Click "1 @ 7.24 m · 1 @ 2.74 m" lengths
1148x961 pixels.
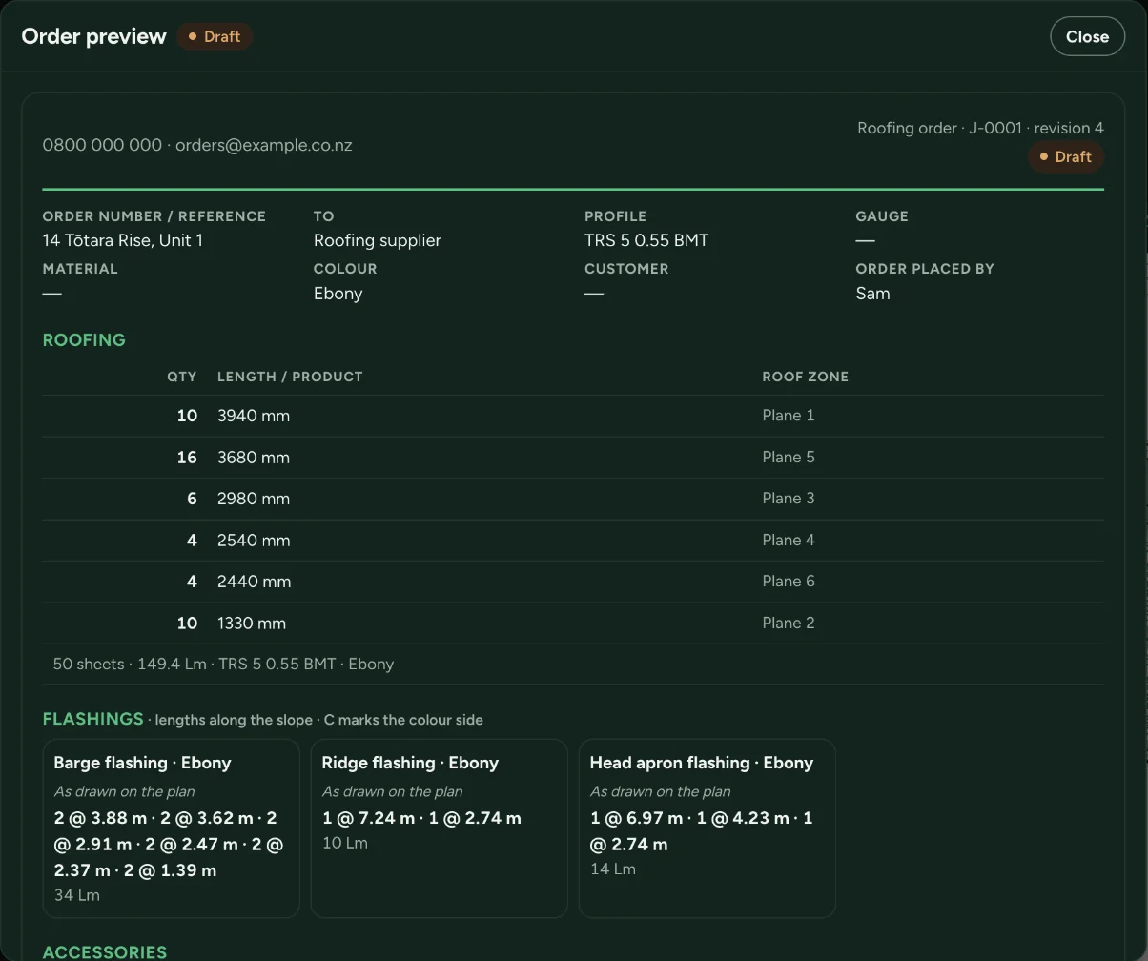[421, 818]
